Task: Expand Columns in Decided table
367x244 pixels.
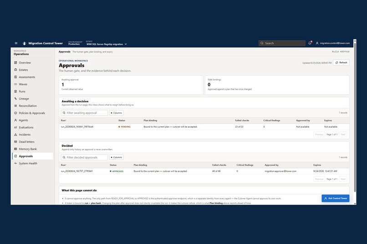Action: point(116,157)
